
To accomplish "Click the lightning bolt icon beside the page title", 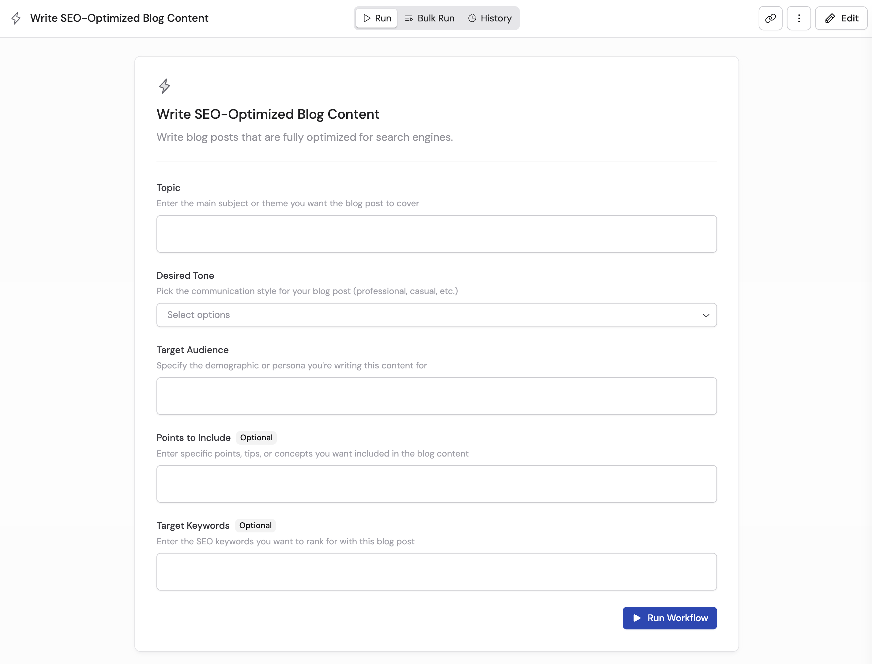I will pos(16,18).
